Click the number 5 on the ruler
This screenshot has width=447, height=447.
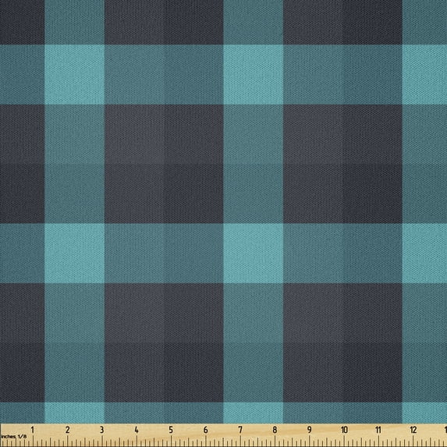[171, 430]
